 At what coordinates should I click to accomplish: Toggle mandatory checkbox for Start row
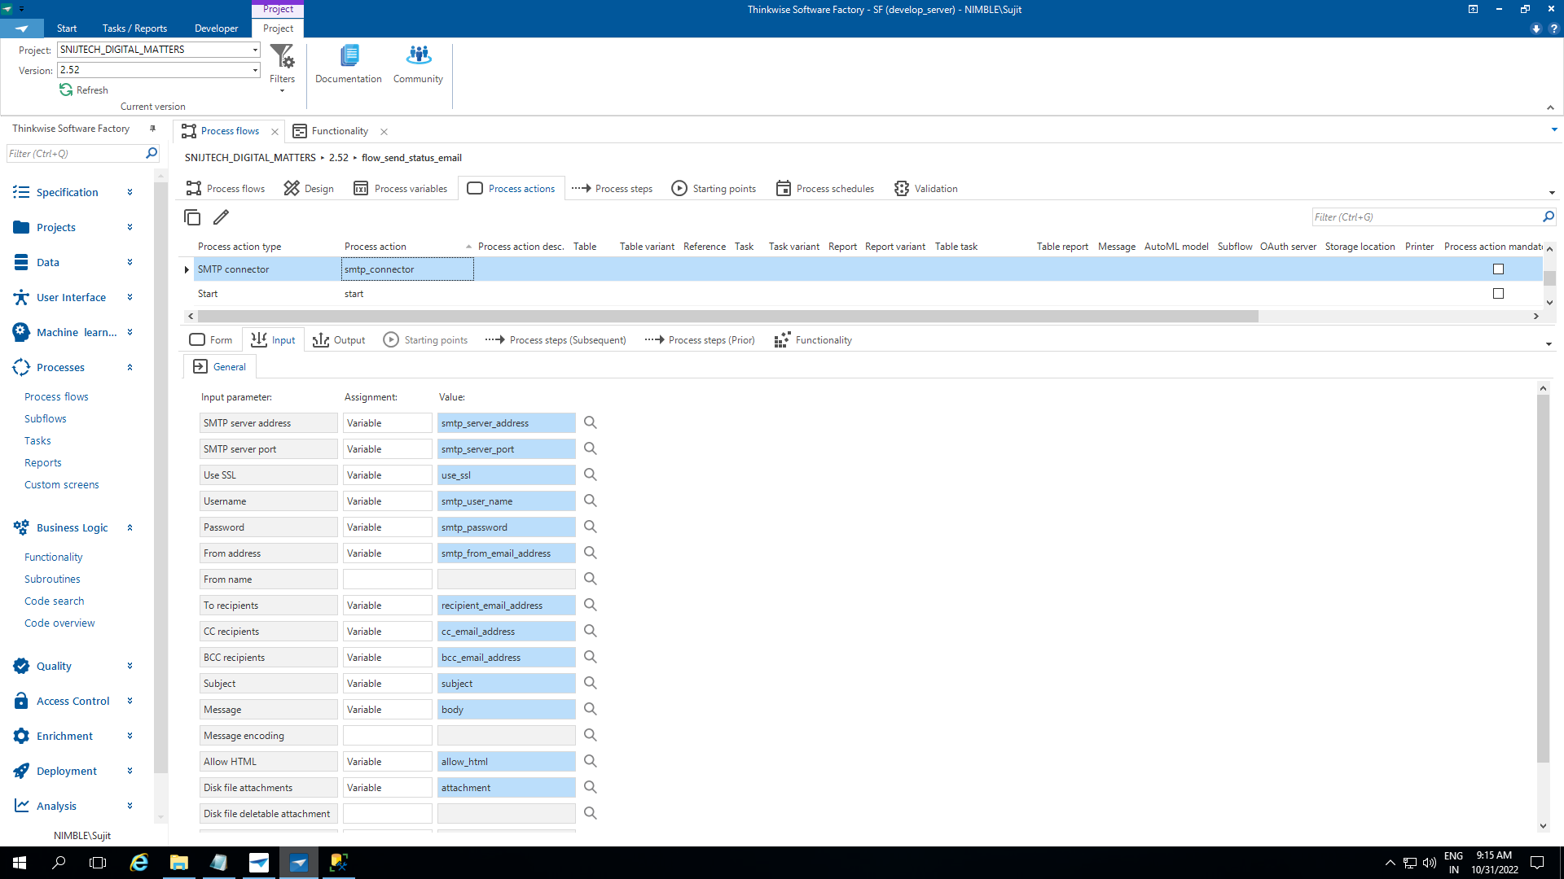click(1498, 294)
